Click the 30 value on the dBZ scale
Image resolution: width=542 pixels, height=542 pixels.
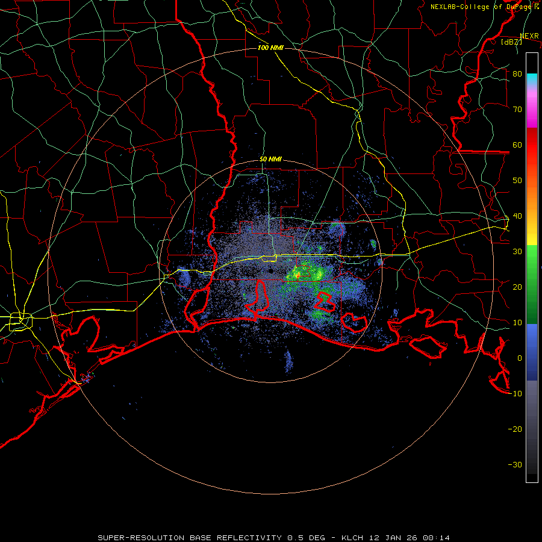[x=517, y=251]
